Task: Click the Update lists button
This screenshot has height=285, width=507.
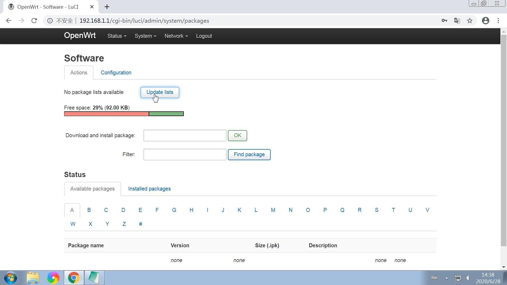Action: tap(159, 92)
